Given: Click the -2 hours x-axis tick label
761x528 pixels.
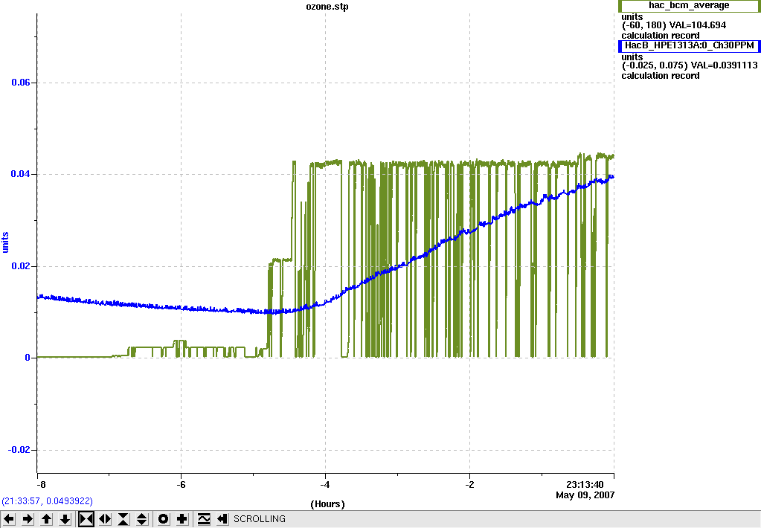Looking at the screenshot, I should [469, 484].
